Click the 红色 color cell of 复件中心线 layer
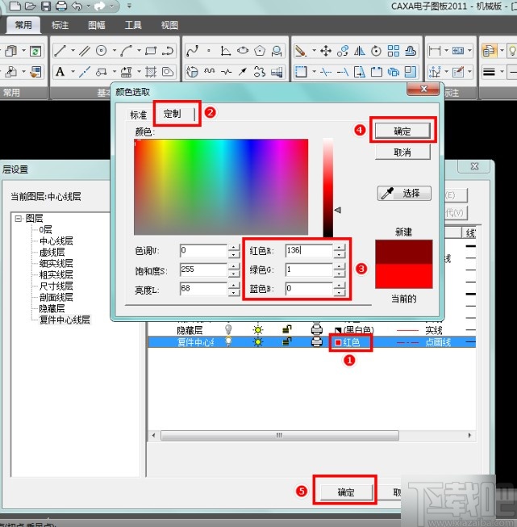Image resolution: width=517 pixels, height=527 pixels. click(350, 342)
